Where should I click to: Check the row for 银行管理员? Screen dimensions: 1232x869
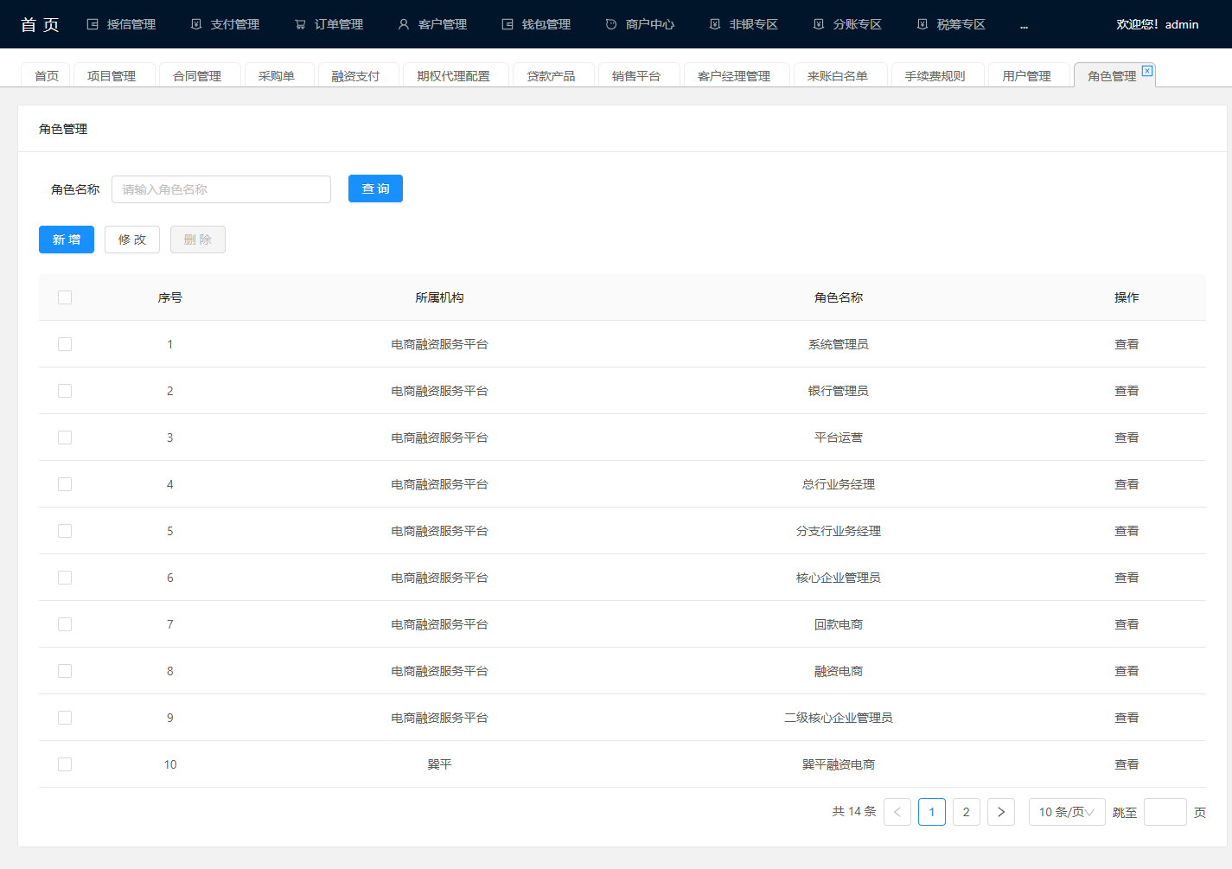point(65,391)
